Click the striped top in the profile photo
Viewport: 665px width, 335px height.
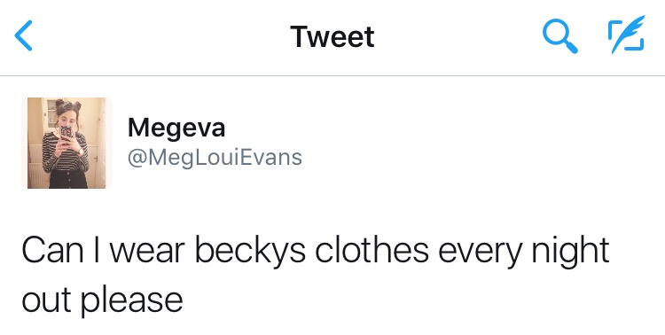[65, 152]
